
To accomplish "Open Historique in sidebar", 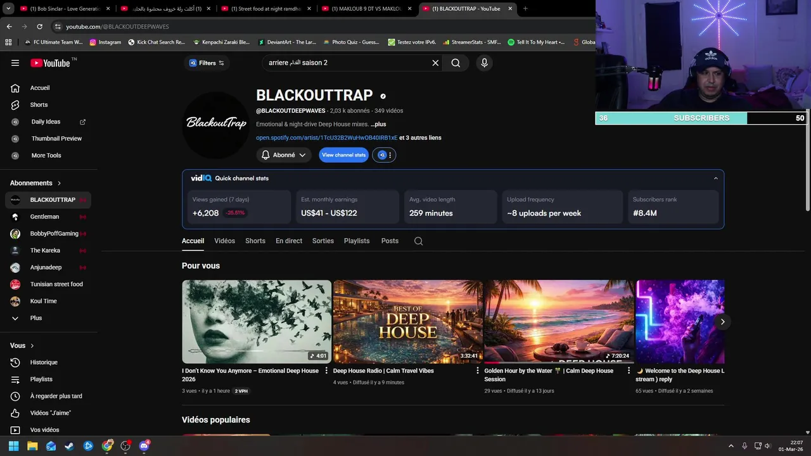I will pyautogui.click(x=44, y=362).
